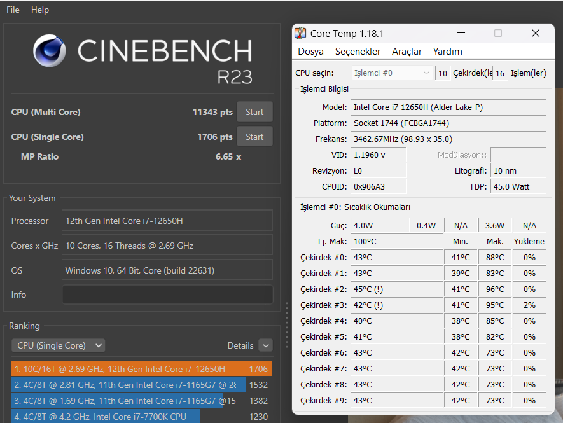This screenshot has height=423, width=563.
Task: Expand the CPU (Single Core) ranking dropdown
Action: (x=59, y=345)
